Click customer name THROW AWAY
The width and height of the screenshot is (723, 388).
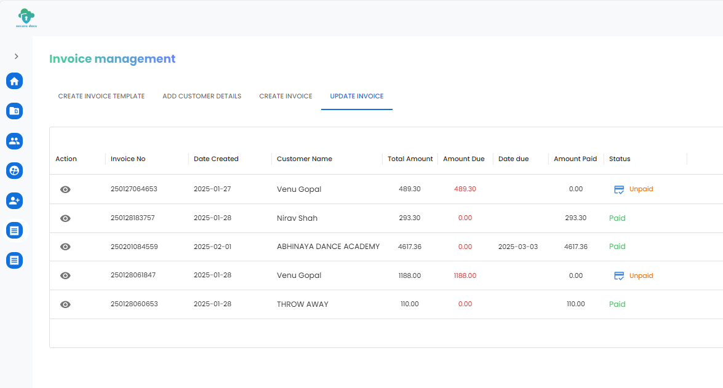pyautogui.click(x=303, y=304)
